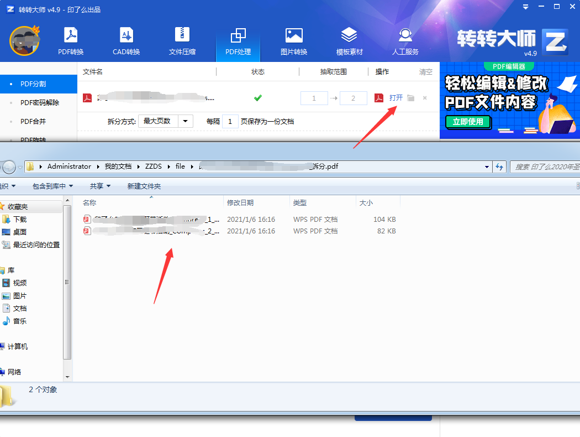Image resolution: width=580 pixels, height=437 pixels.
Task: Click 计算机 in the navigation pane
Action: pyautogui.click(x=17, y=347)
